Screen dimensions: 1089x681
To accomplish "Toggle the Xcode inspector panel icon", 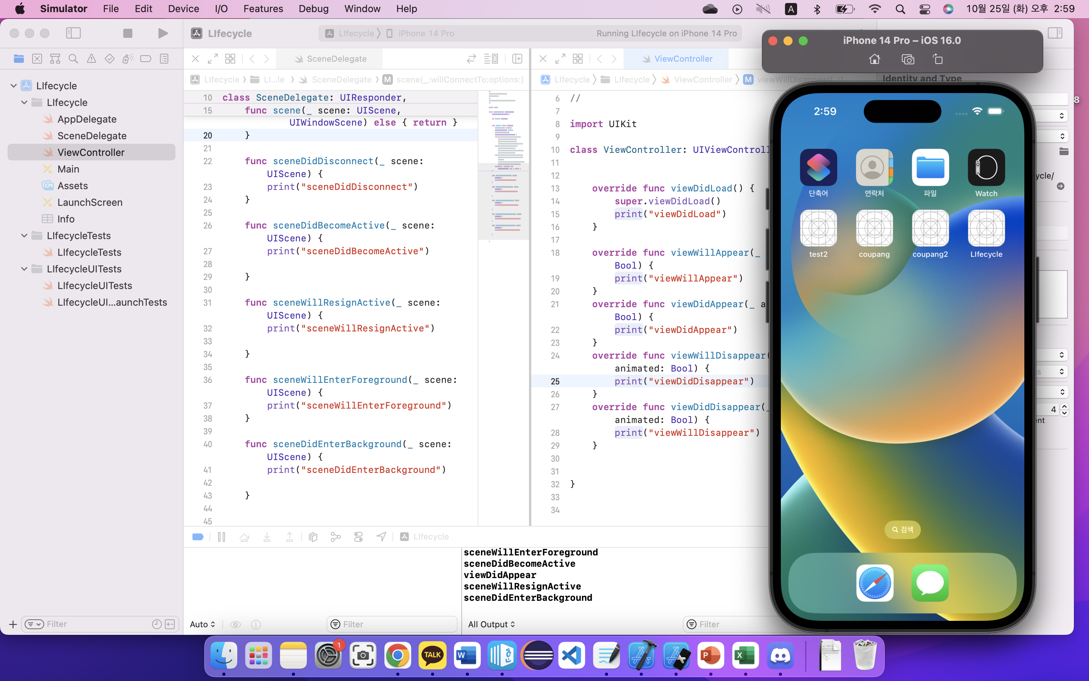I will tap(1055, 33).
